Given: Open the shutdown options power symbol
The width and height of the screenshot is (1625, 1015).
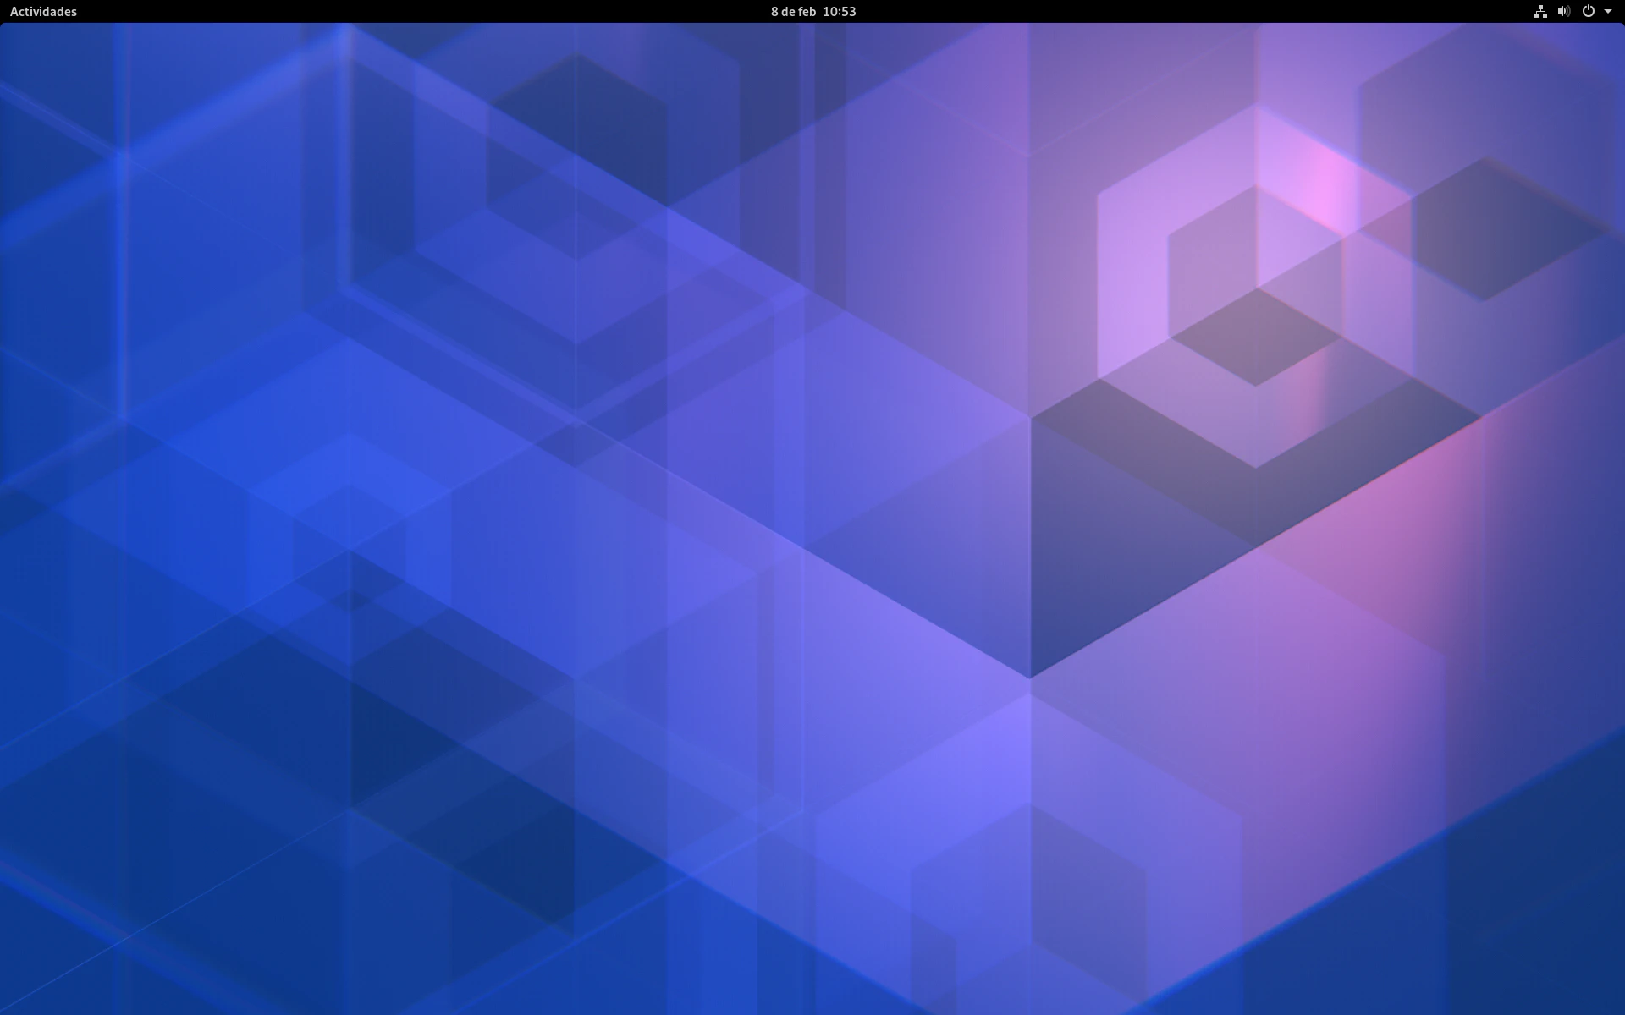Looking at the screenshot, I should click(x=1589, y=11).
